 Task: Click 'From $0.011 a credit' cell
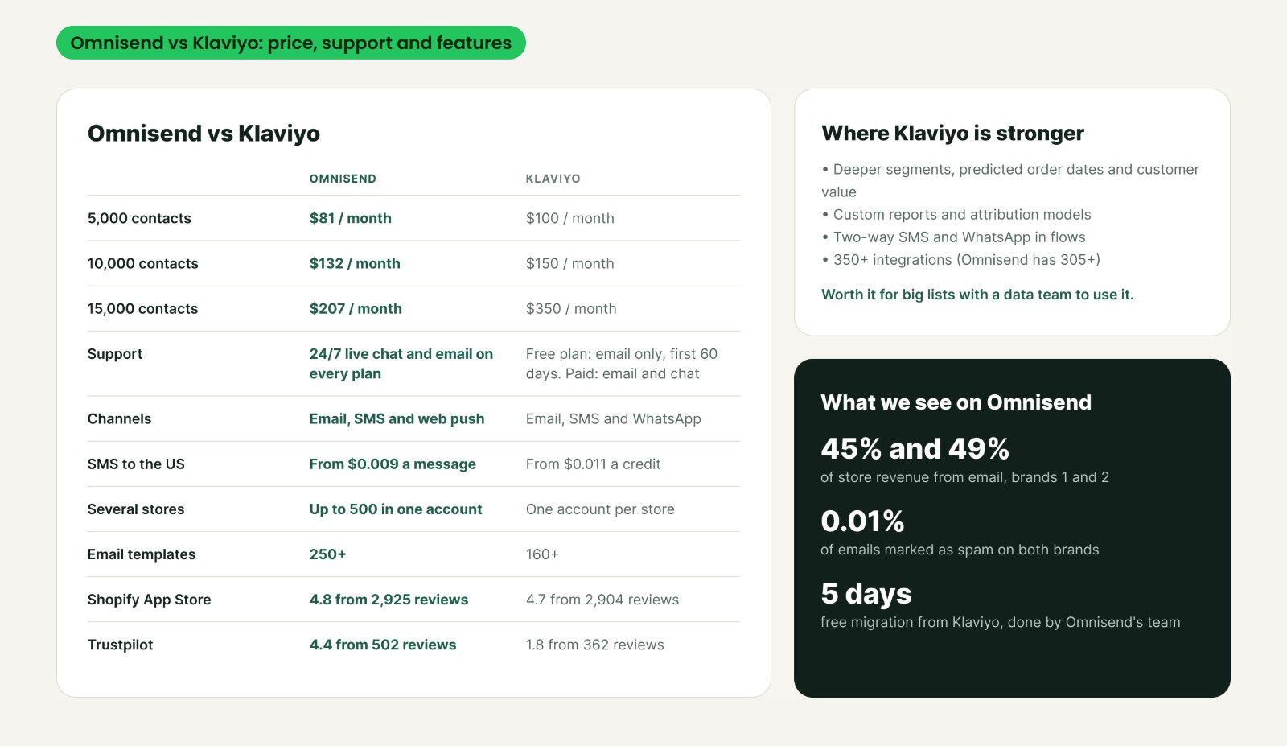[x=593, y=464]
